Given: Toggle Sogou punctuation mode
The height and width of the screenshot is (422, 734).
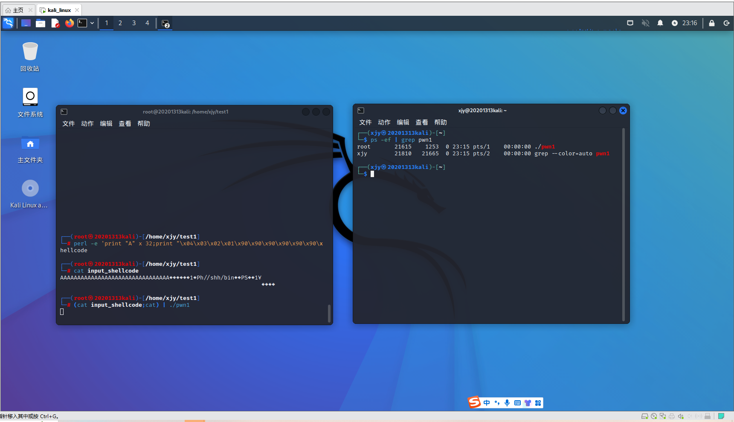Looking at the screenshot, I should click(497, 403).
